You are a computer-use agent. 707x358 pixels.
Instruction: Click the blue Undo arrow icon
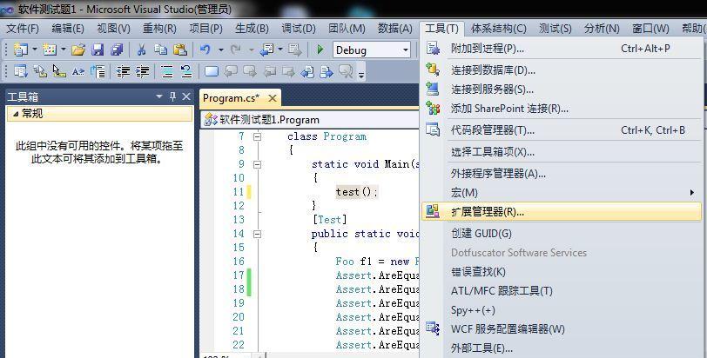pos(205,50)
